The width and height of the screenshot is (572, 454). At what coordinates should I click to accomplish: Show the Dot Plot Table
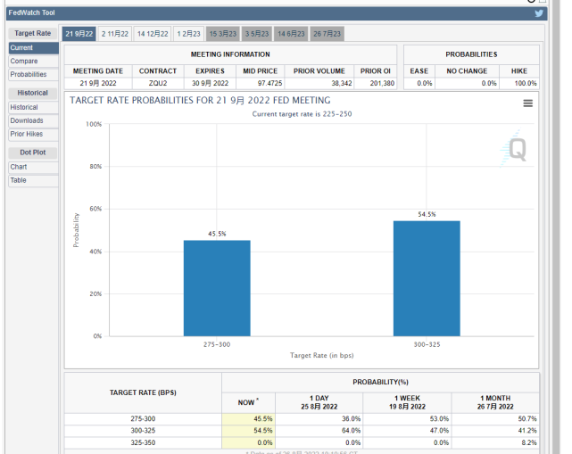(x=19, y=180)
